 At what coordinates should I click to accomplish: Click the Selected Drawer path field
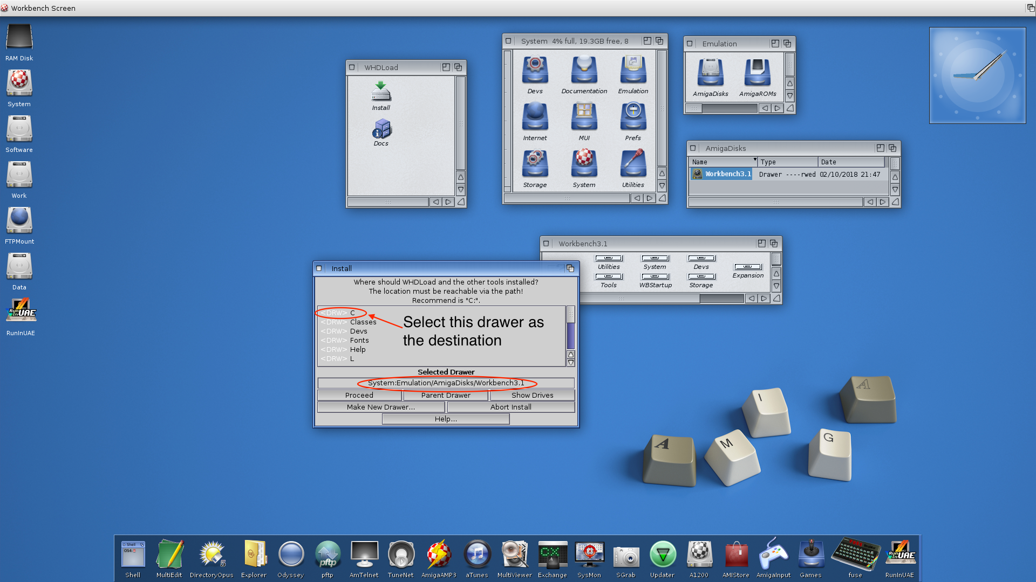[446, 383]
